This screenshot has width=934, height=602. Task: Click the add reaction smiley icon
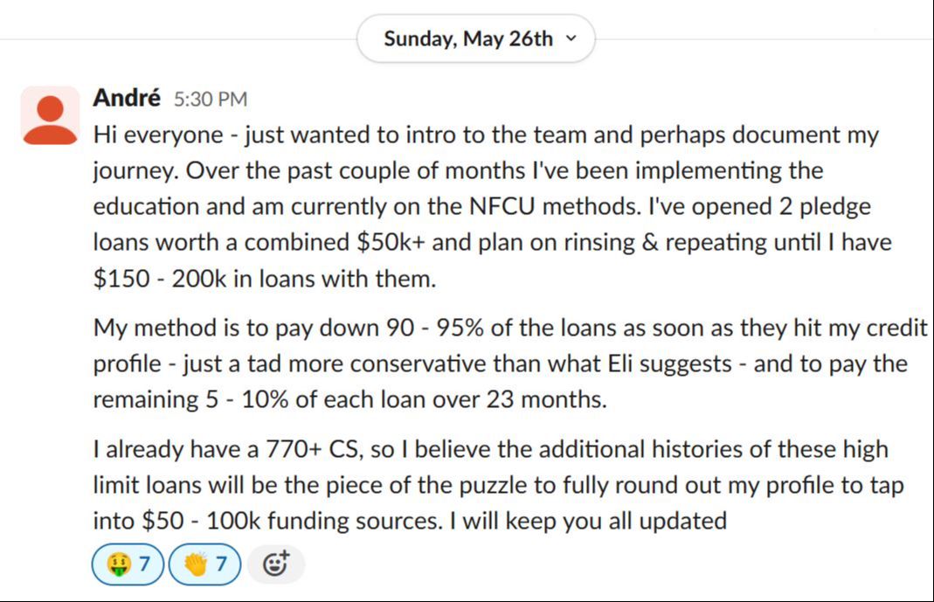(275, 565)
